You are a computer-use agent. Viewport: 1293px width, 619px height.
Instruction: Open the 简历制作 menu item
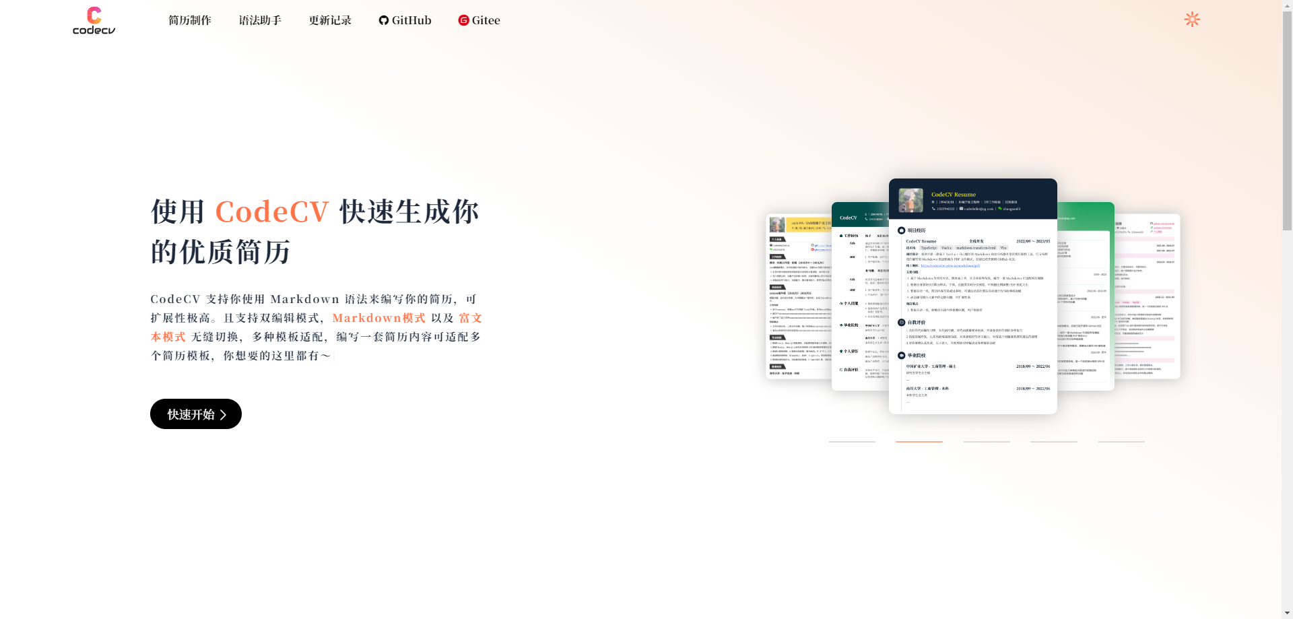pos(190,20)
